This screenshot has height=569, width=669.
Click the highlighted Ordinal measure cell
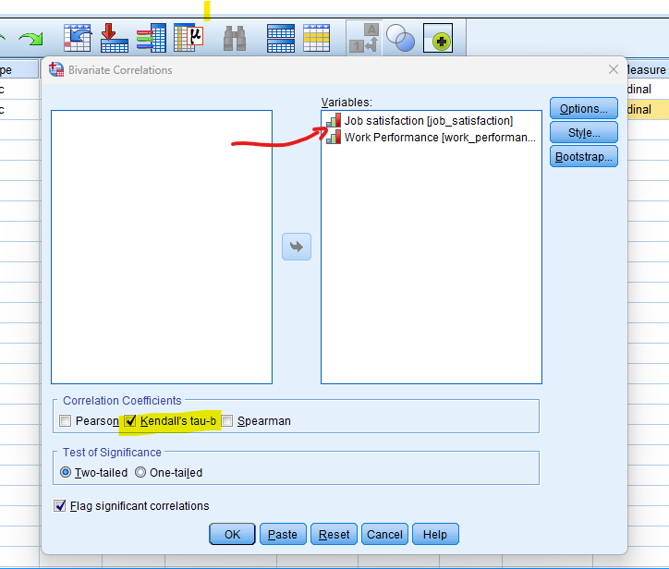648,109
